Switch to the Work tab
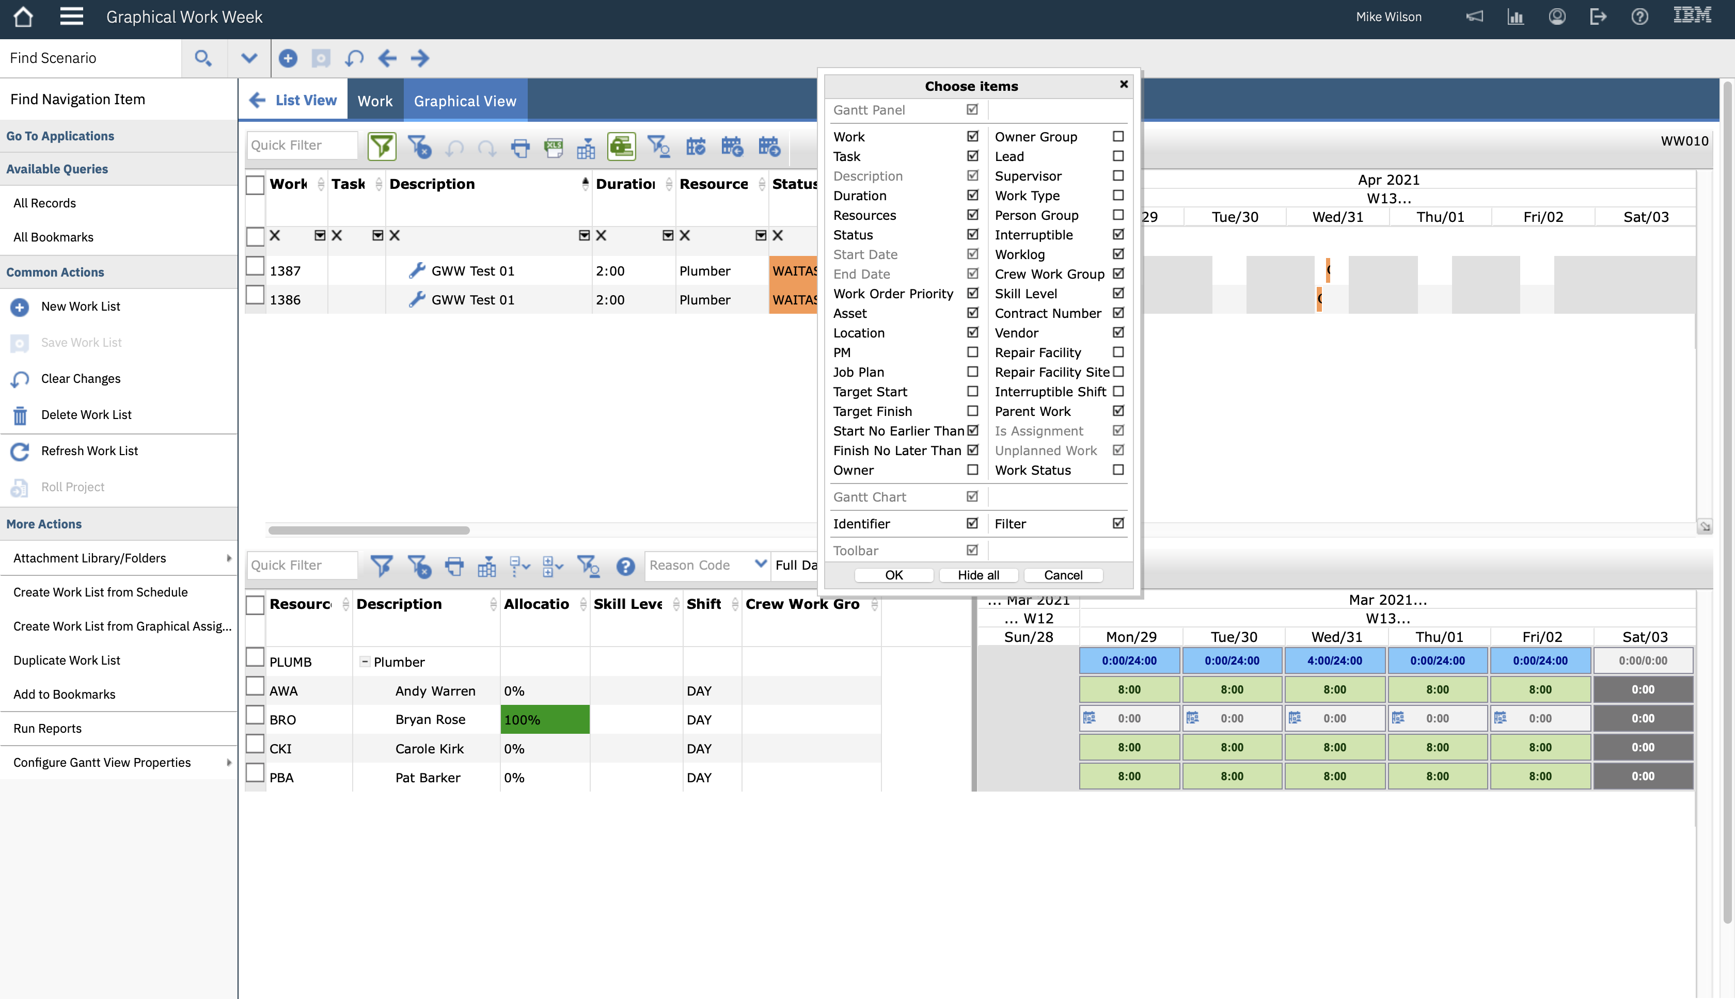This screenshot has width=1735, height=999. (x=375, y=101)
